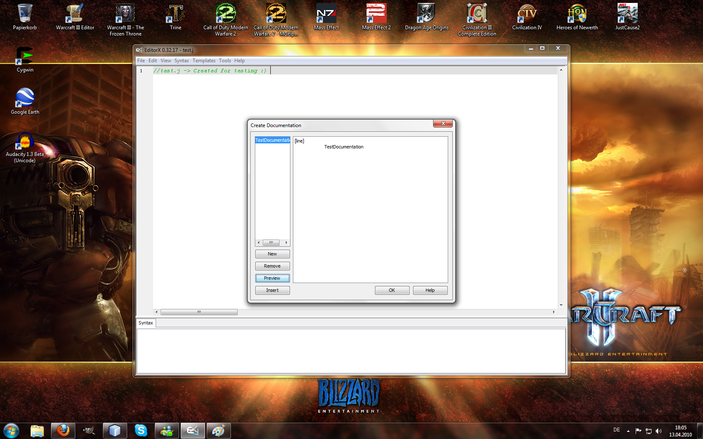Open the GIMP taskbar button
This screenshot has width=703, height=439.
click(x=89, y=431)
